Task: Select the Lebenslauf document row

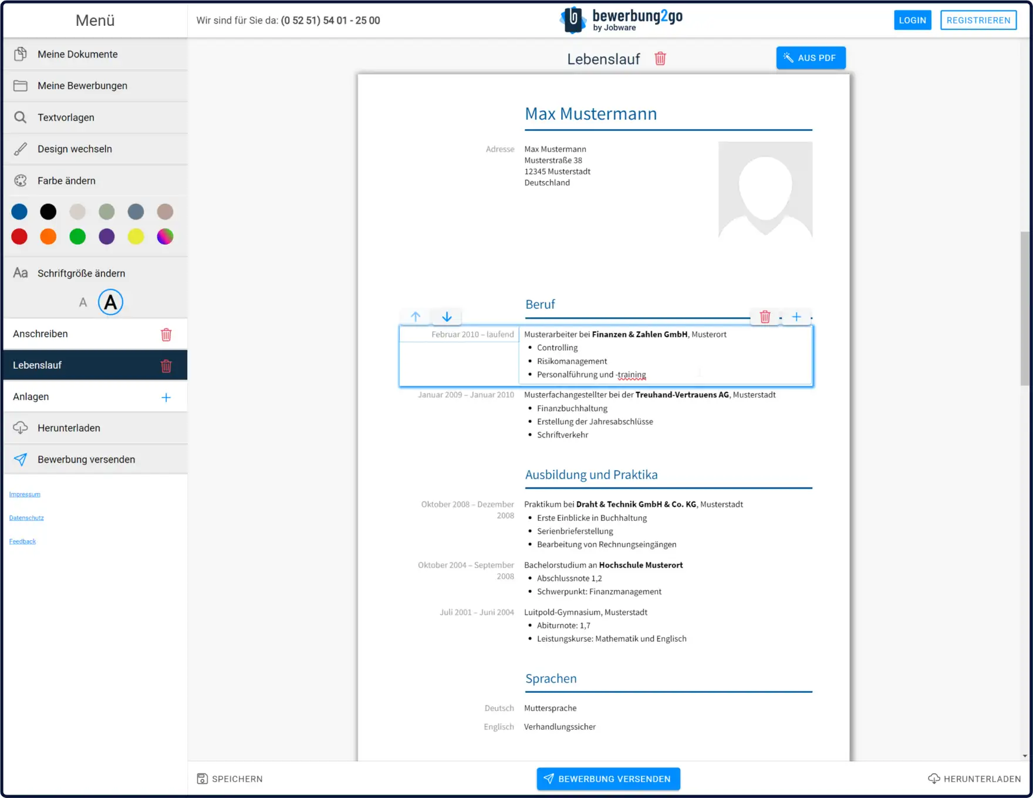Action: pos(95,365)
